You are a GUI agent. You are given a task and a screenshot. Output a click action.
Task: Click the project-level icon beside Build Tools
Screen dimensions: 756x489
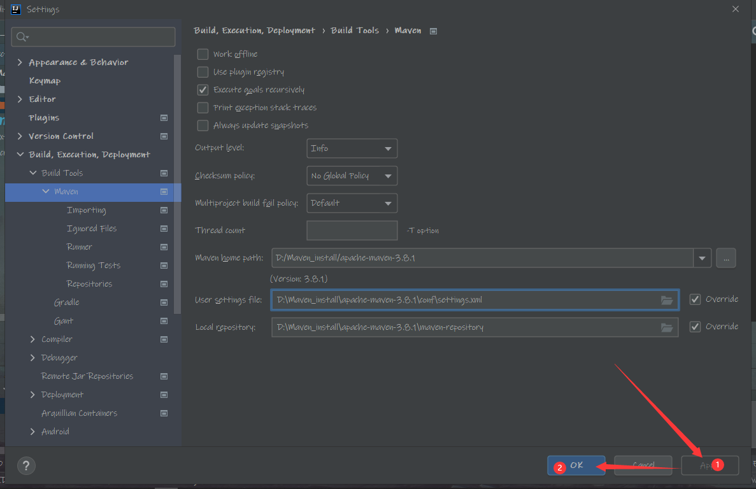point(164,173)
